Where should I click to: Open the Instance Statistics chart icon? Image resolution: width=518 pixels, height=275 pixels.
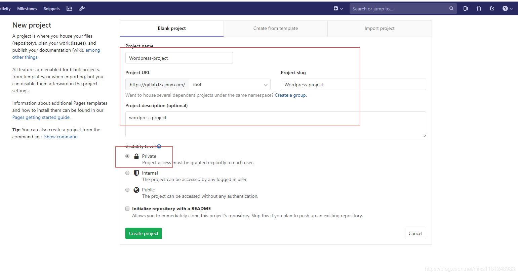(x=69, y=8)
